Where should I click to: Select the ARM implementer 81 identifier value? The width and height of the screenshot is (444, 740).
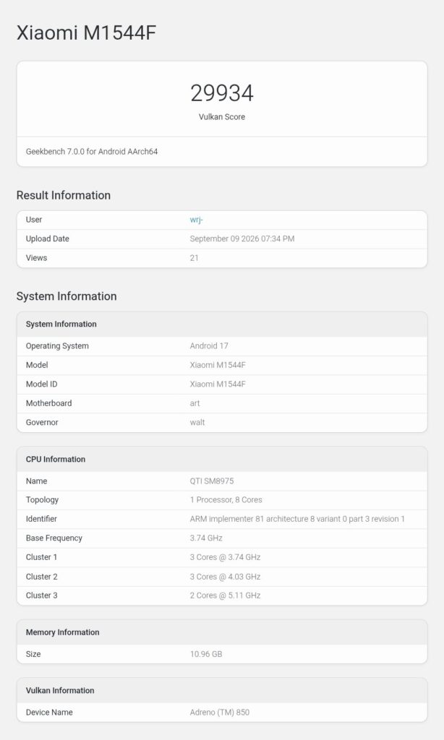click(297, 519)
